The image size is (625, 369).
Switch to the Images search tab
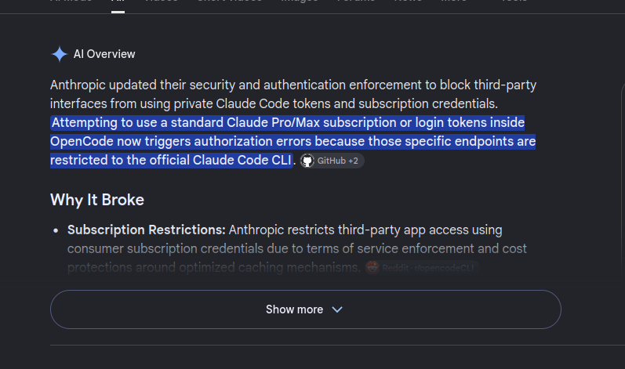300,2
